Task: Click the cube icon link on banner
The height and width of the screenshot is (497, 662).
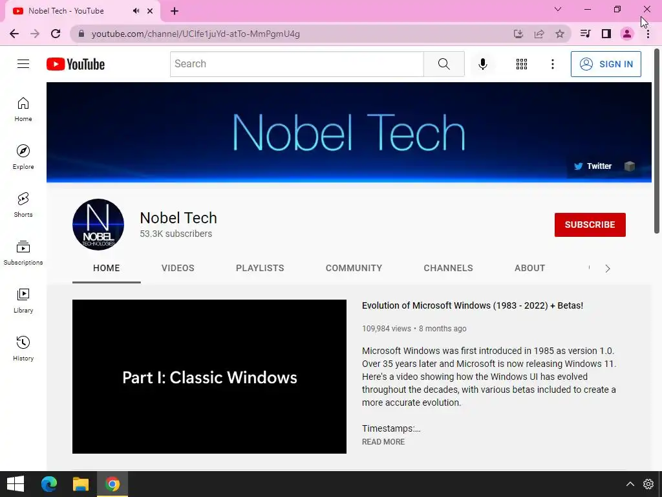Action: (x=630, y=166)
